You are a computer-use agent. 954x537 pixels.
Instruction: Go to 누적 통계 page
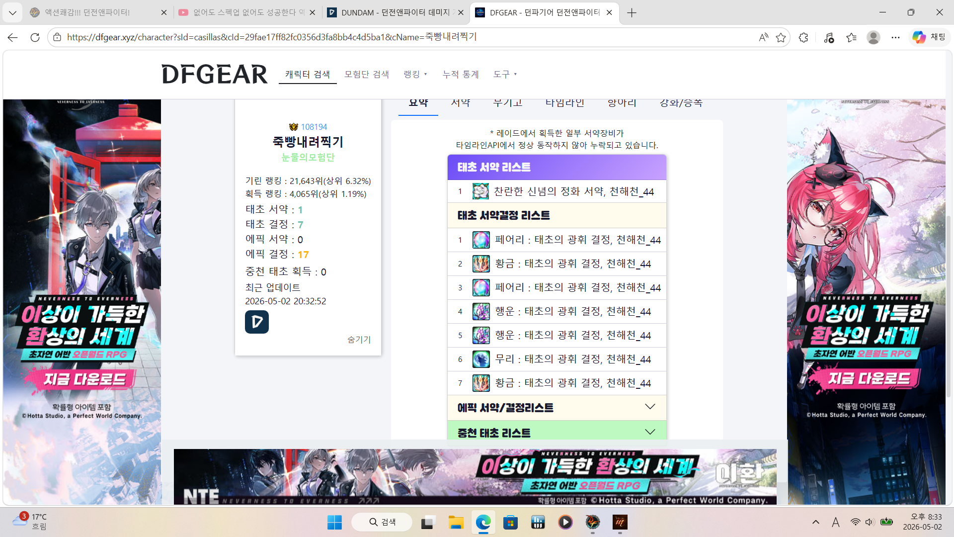pyautogui.click(x=461, y=74)
